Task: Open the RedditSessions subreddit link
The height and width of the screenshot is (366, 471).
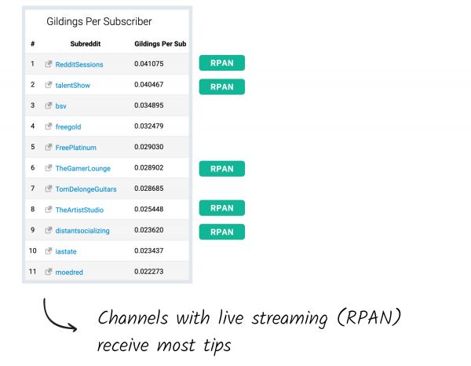Action: point(79,64)
